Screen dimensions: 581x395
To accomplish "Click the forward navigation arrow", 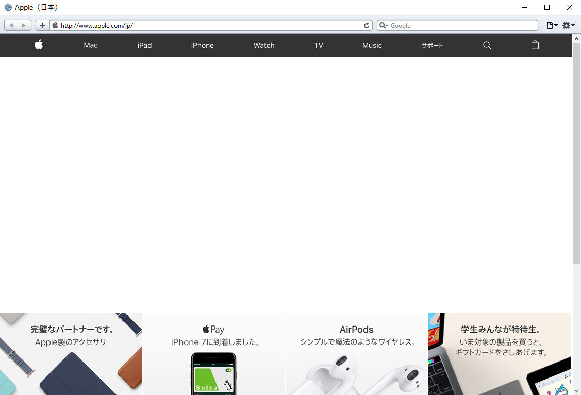I will tap(24, 25).
